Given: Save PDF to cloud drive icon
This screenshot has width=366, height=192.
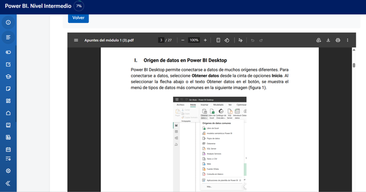Looking at the screenshot, I should [318, 40].
